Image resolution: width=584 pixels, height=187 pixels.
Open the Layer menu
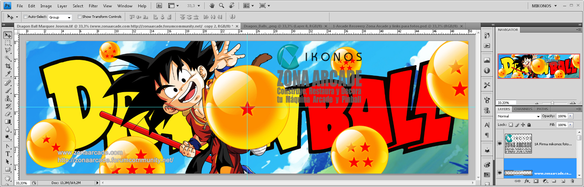pos(62,6)
